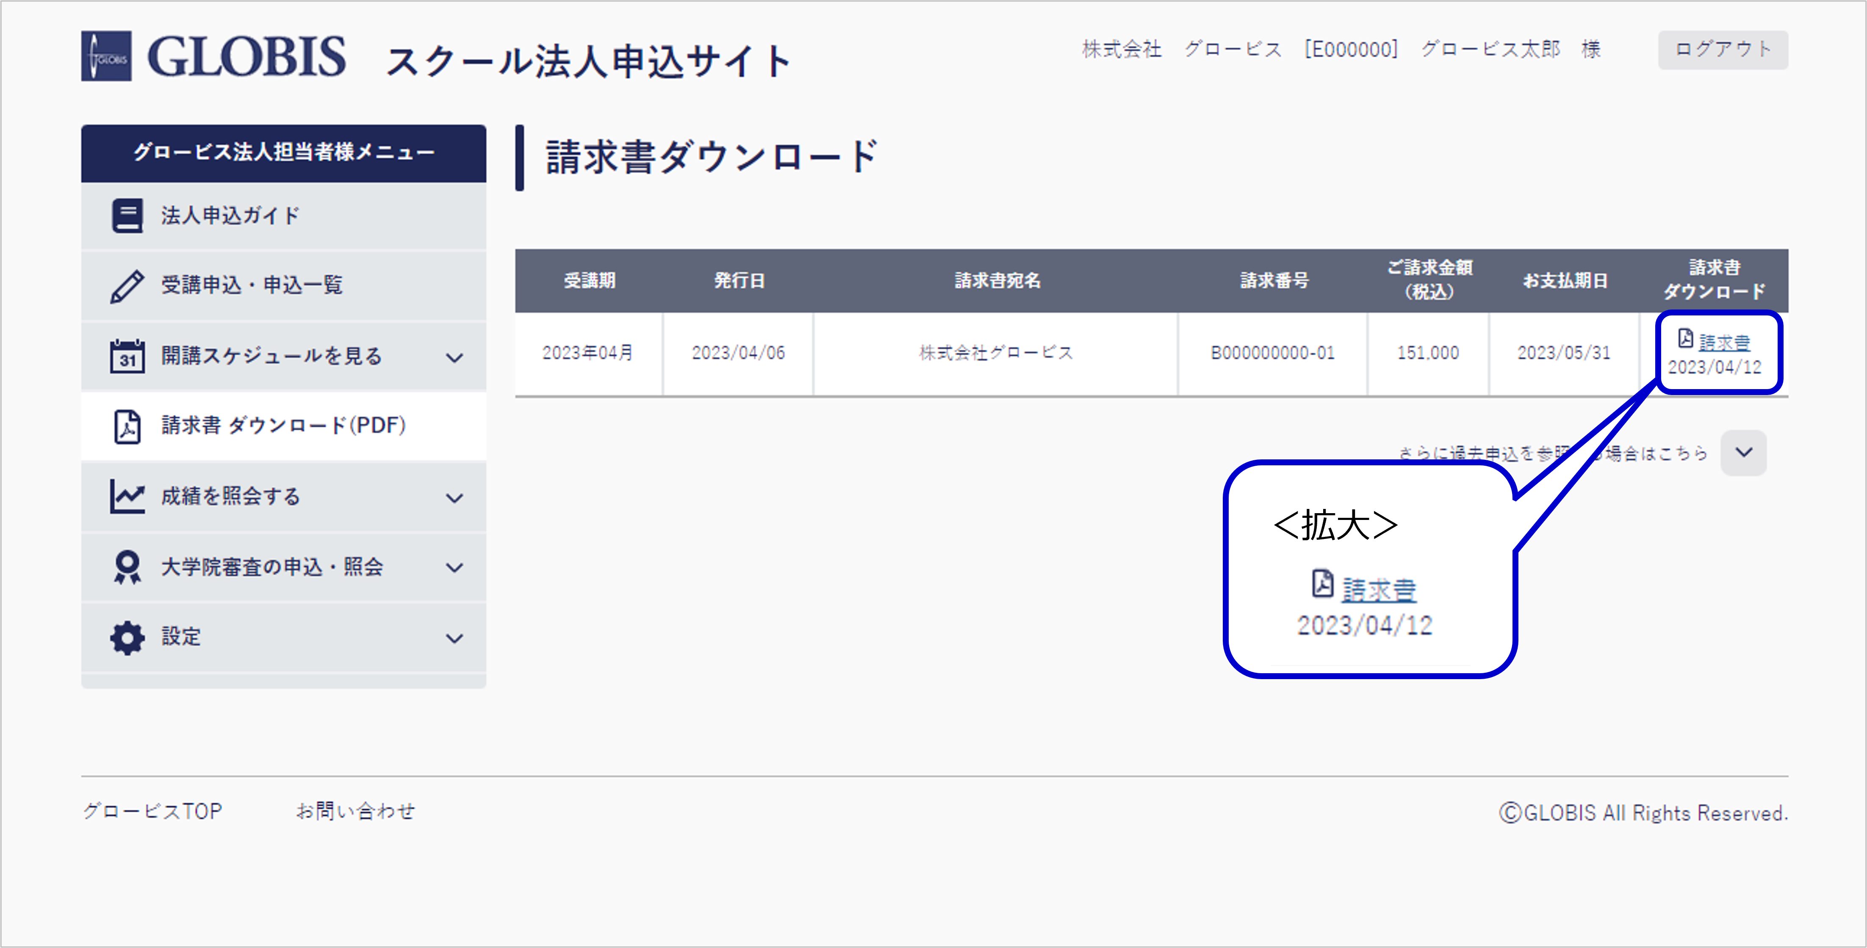
Task: Expand the 設定 chevron
Action: pos(454,638)
